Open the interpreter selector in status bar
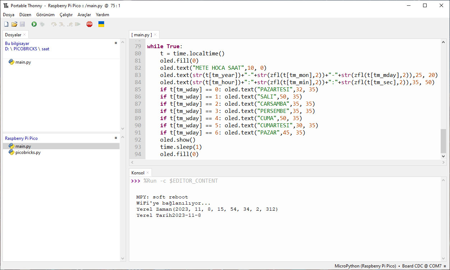This screenshot has width=450, height=270. tap(391, 266)
